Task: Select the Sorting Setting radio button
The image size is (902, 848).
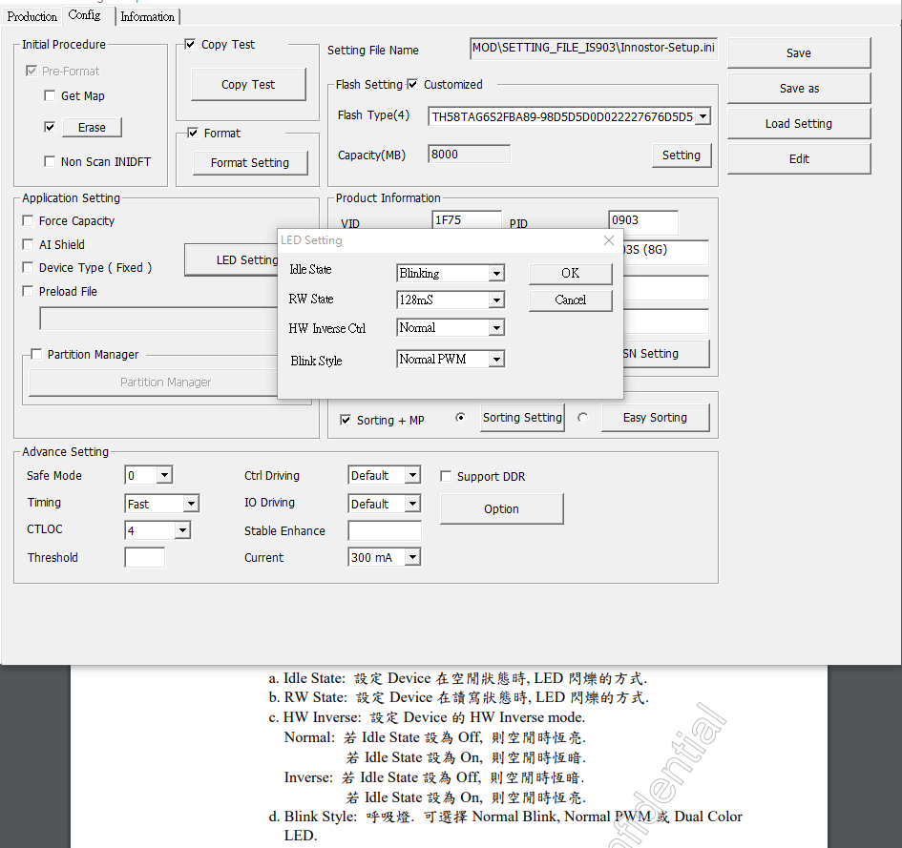Action: [460, 418]
